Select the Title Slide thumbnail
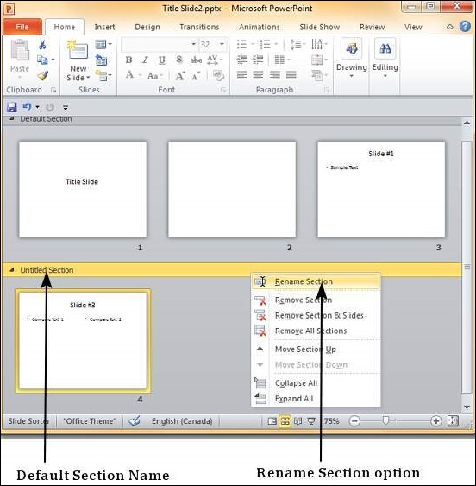476x486 pixels. 83,189
